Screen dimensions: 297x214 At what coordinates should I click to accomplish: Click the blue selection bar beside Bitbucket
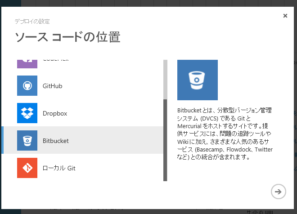click(x=3, y=140)
